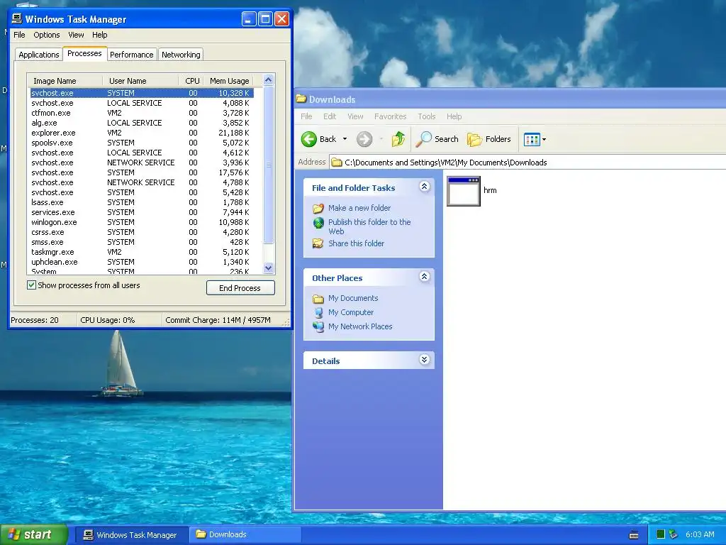Open Task Manager File menu
Screen dimensions: 726x545
(19, 35)
